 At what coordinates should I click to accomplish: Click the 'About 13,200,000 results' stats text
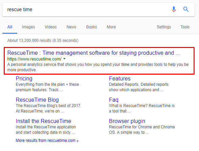pyautogui.click(x=43, y=41)
